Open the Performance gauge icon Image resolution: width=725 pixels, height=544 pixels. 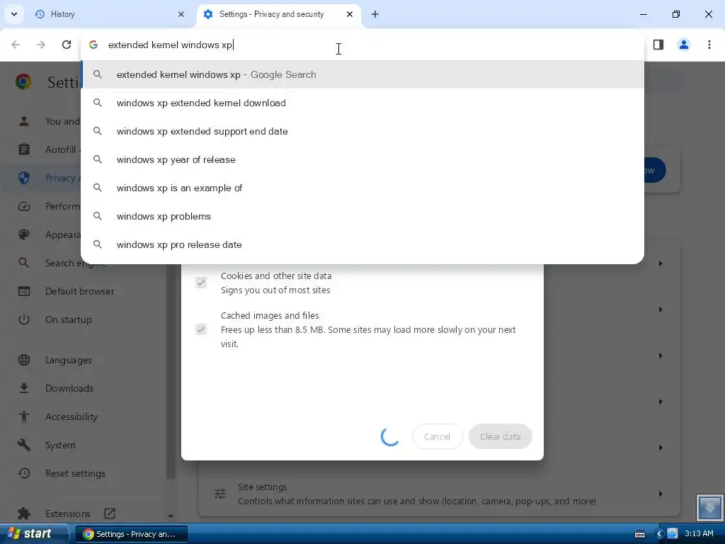tap(24, 206)
